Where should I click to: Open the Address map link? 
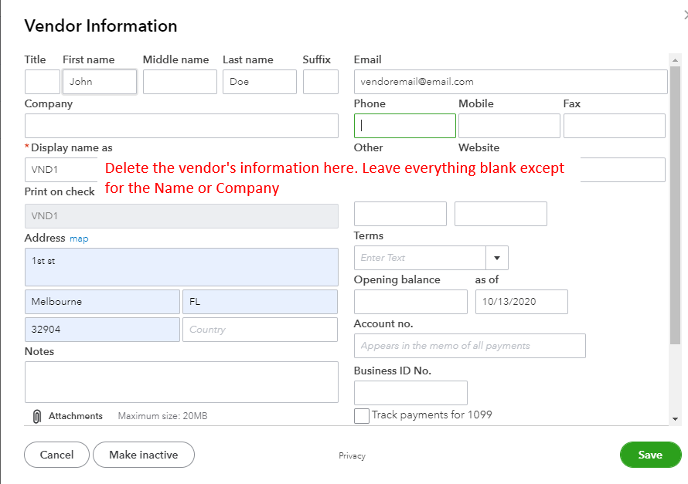(79, 239)
